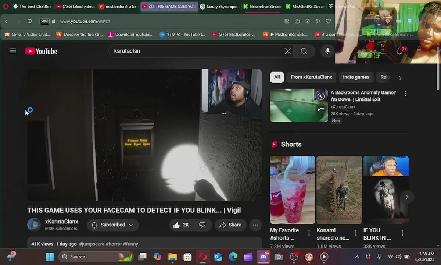Screen dimensions: 441x265
Task: Open Windows Start button
Action: 50,257
